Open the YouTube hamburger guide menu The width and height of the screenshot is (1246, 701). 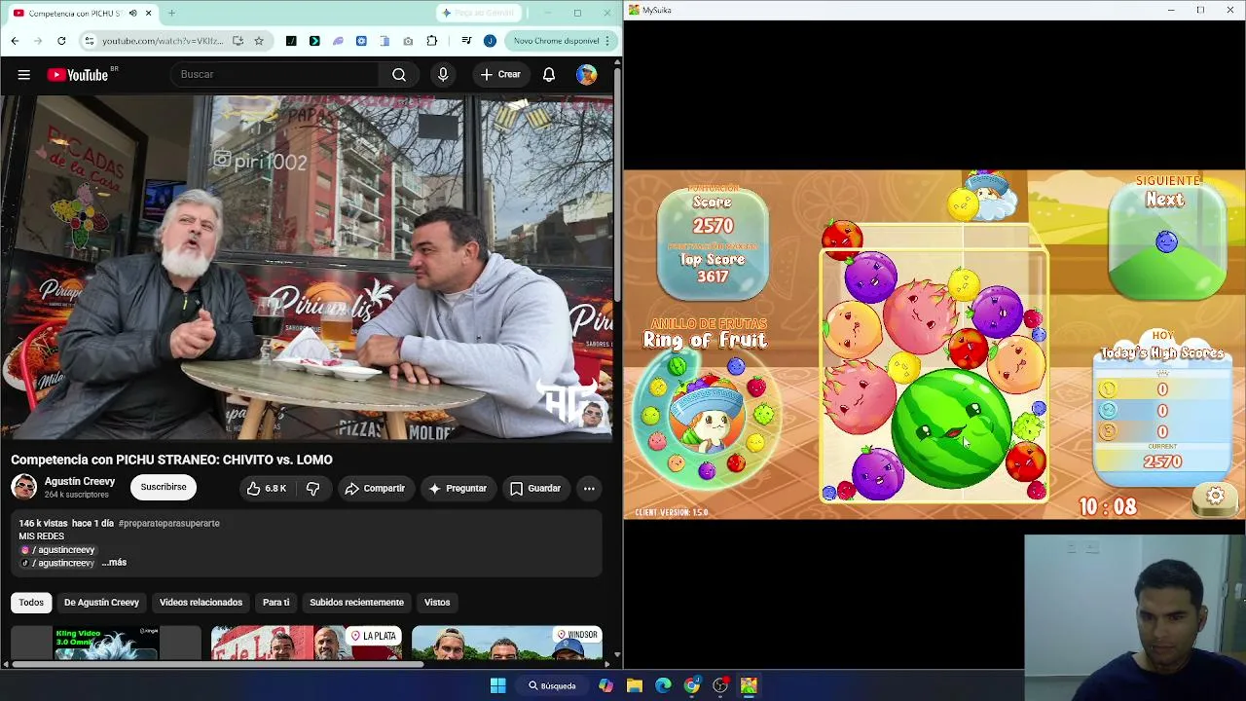pyautogui.click(x=24, y=75)
